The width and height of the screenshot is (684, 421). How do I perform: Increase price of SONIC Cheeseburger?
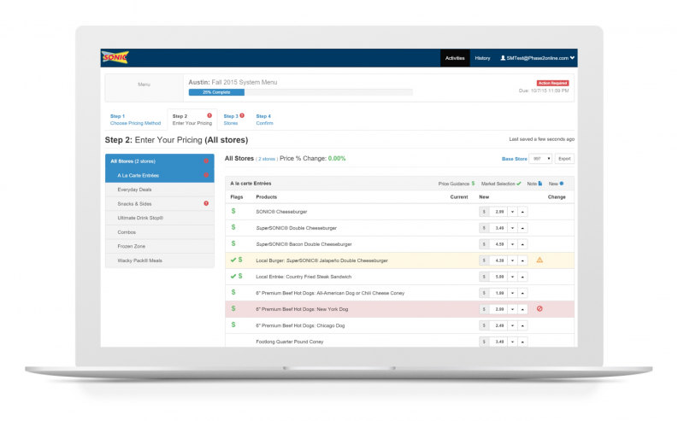tap(522, 212)
